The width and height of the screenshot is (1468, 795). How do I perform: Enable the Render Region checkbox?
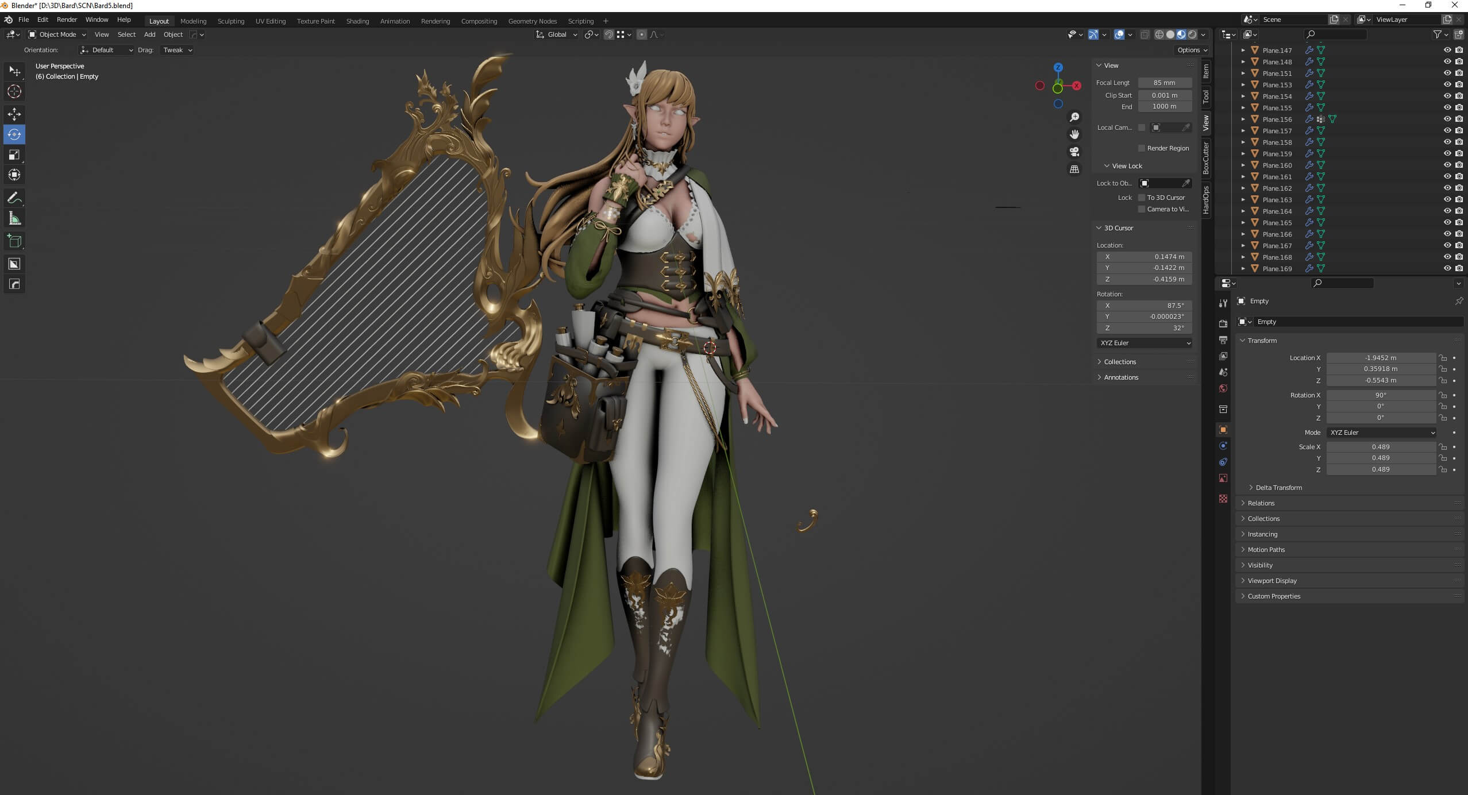[x=1142, y=148]
